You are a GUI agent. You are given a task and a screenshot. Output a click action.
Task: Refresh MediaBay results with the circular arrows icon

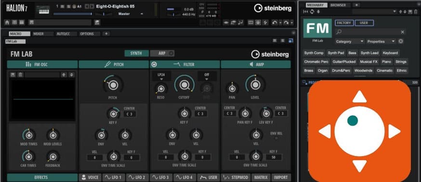(312, 12)
